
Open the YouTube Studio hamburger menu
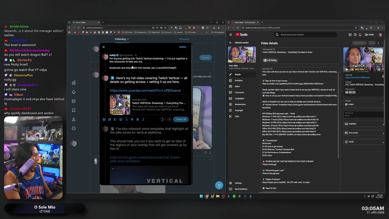[231, 35]
